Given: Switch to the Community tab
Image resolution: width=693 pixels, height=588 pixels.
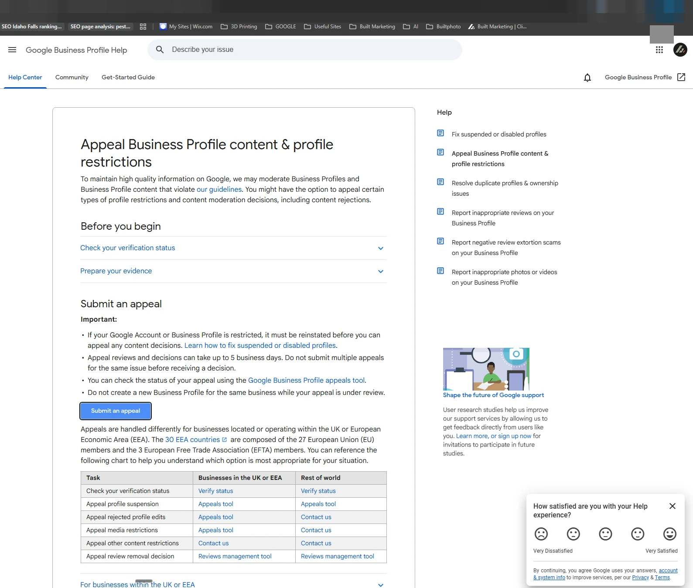Looking at the screenshot, I should point(72,77).
